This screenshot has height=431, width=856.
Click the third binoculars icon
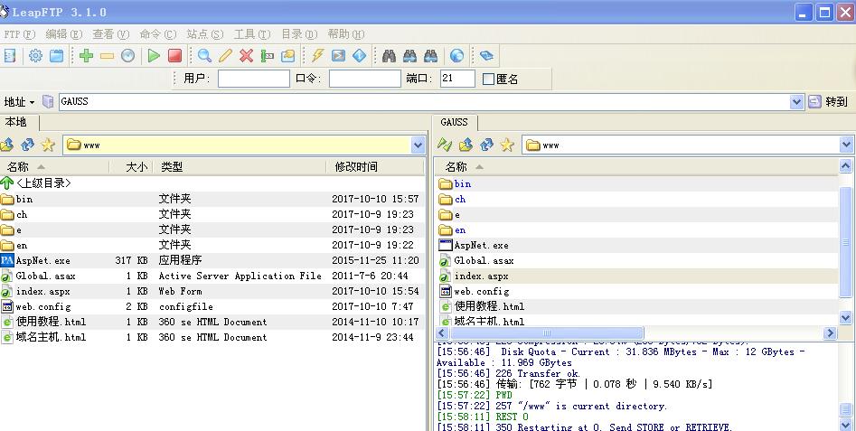(431, 56)
